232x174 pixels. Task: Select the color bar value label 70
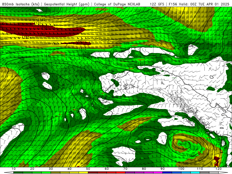click(125, 169)
